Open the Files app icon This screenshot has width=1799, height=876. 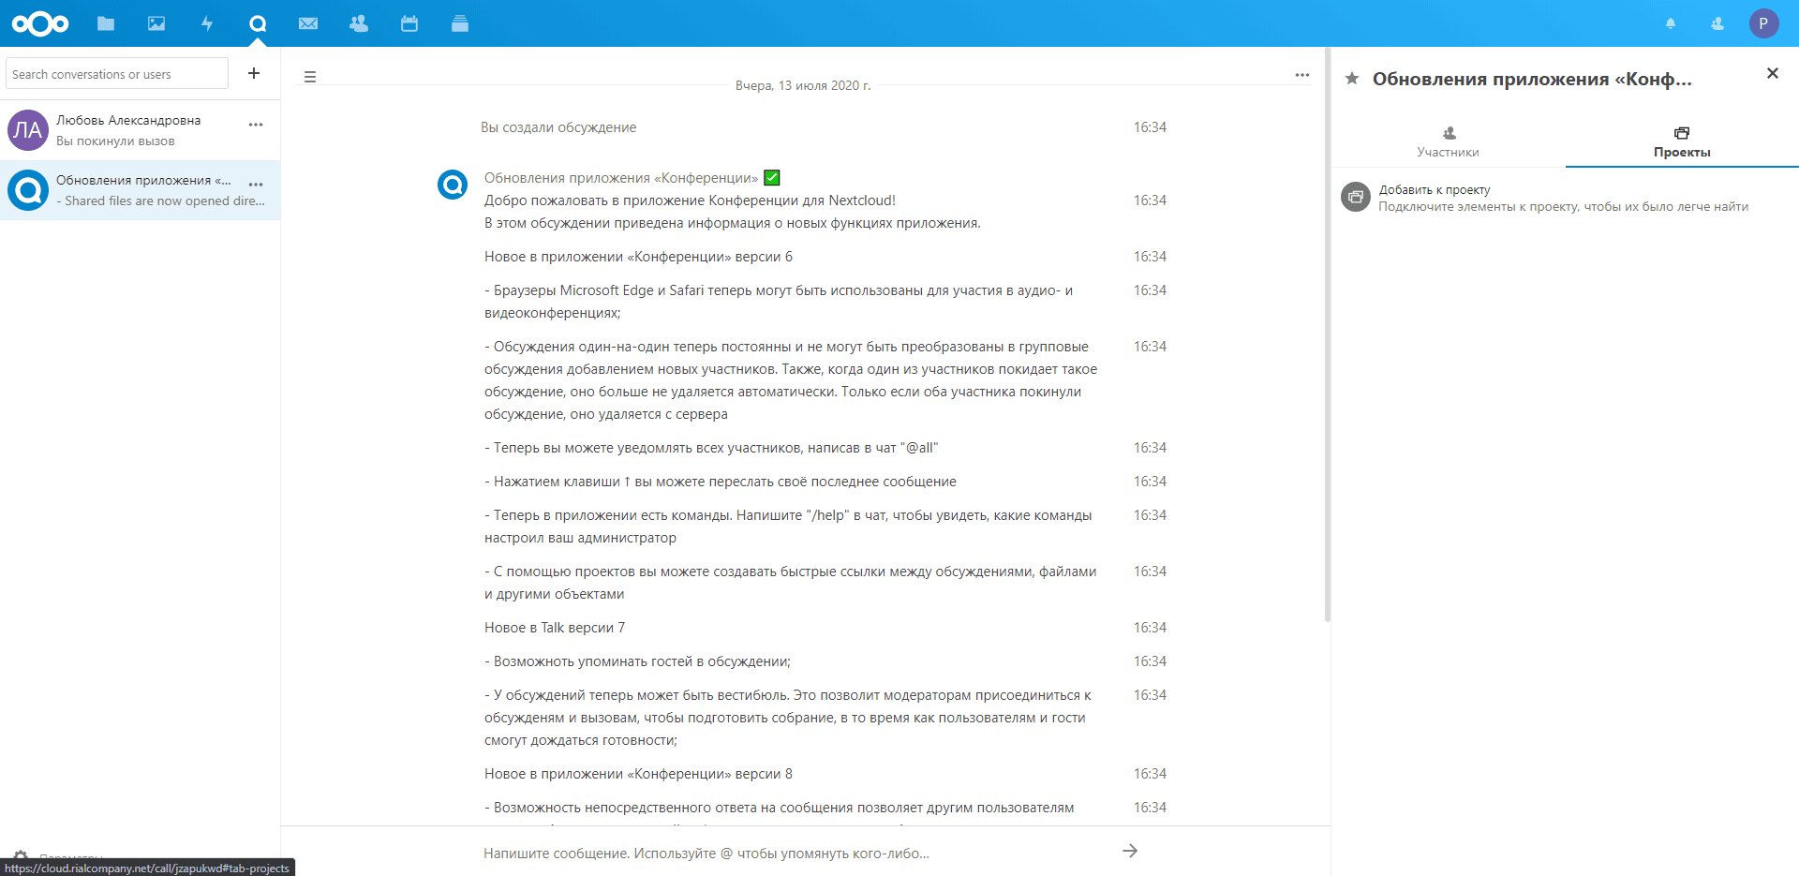coord(106,23)
